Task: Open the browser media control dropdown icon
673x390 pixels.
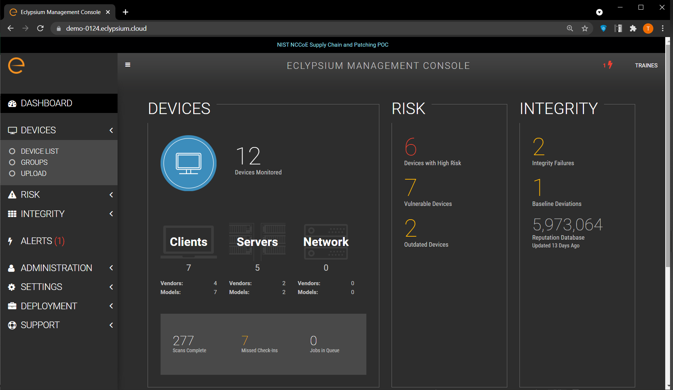Action: pyautogui.click(x=599, y=12)
